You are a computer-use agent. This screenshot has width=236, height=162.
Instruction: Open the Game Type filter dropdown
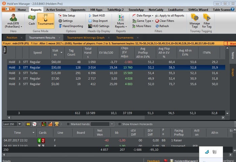pyautogui.click(x=143, y=21)
